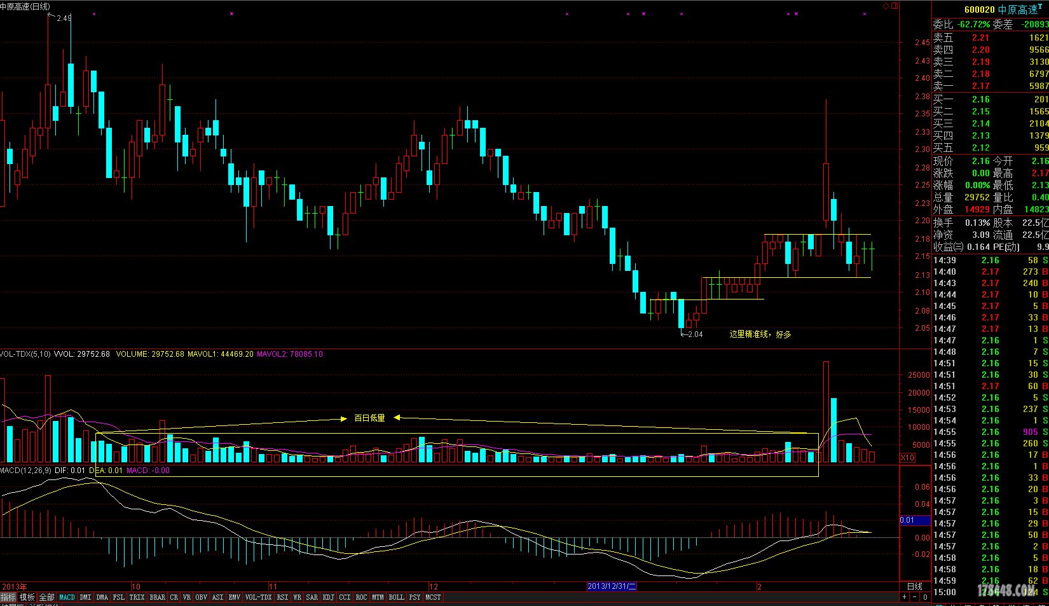
Task: Switch to the WR indicator tab
Action: [298, 597]
